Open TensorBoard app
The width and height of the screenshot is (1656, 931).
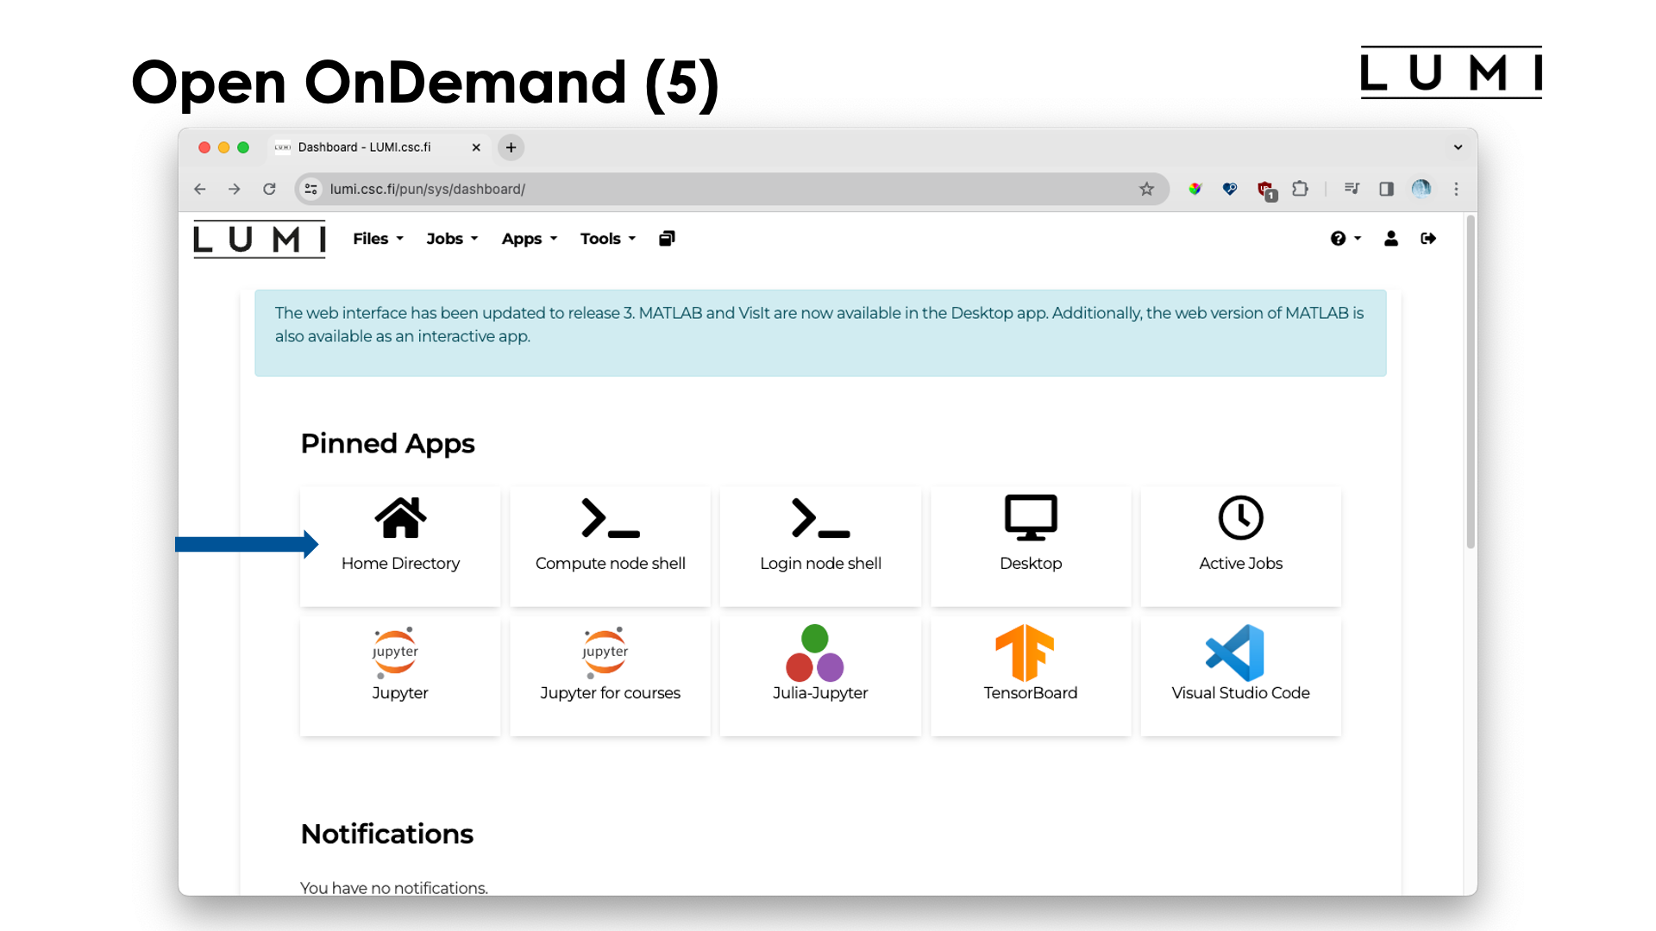click(1031, 676)
